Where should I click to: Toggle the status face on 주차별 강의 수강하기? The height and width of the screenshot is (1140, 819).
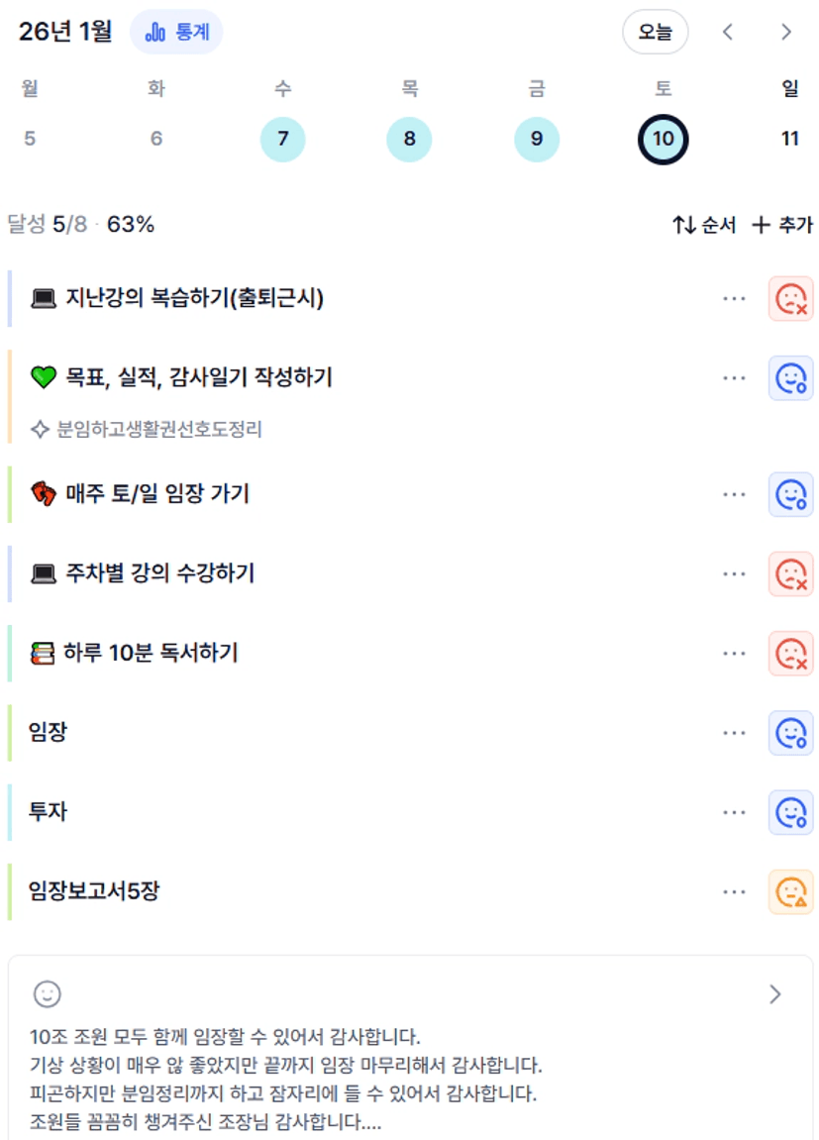(790, 573)
